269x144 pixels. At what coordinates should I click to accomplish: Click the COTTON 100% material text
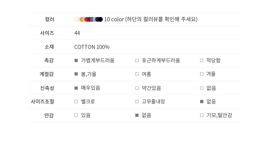click(x=92, y=47)
